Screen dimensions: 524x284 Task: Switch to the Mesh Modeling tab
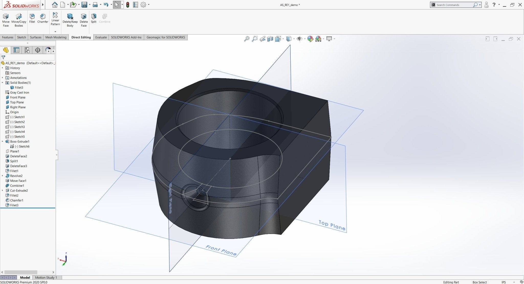pos(56,37)
